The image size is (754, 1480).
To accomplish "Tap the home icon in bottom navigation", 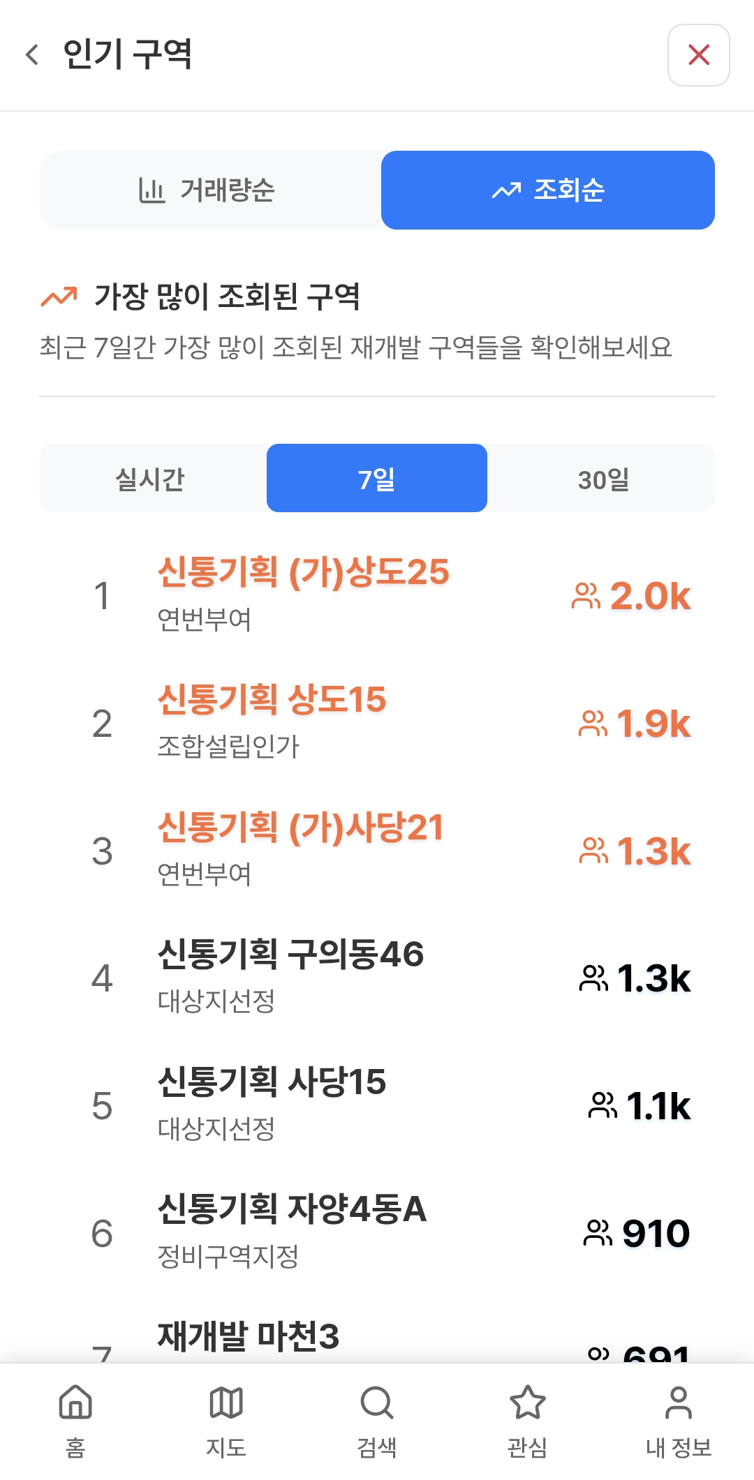I will (x=75, y=1403).
